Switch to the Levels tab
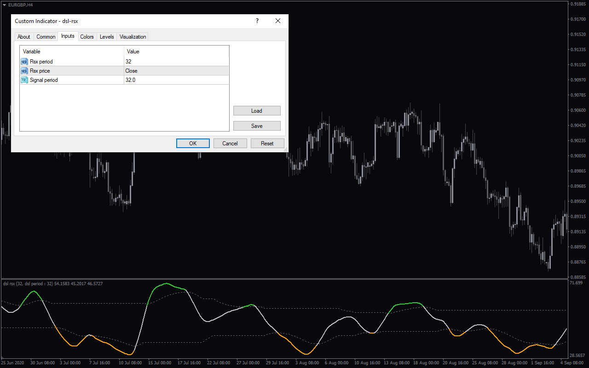Screen dimensions: 589x368 click(x=107, y=37)
